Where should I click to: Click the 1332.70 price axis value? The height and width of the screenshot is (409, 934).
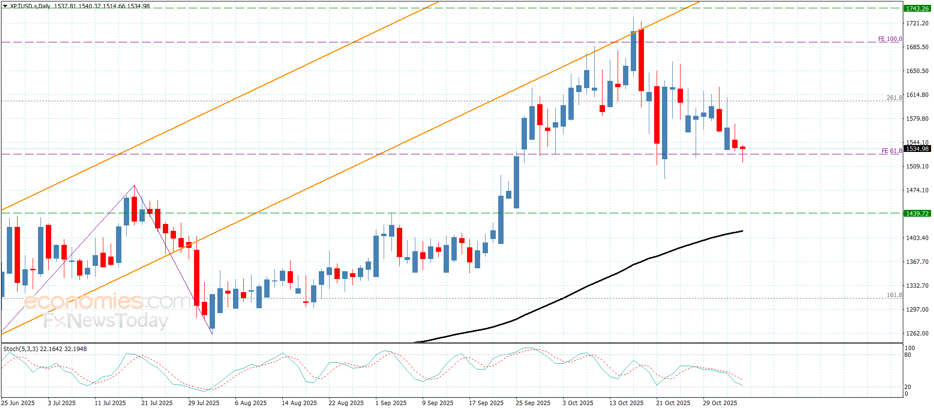pyautogui.click(x=917, y=285)
